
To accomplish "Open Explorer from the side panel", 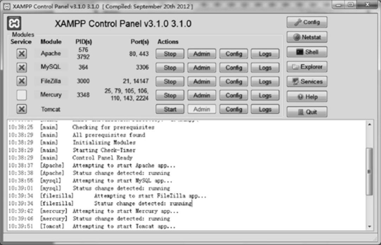I will [x=307, y=67].
